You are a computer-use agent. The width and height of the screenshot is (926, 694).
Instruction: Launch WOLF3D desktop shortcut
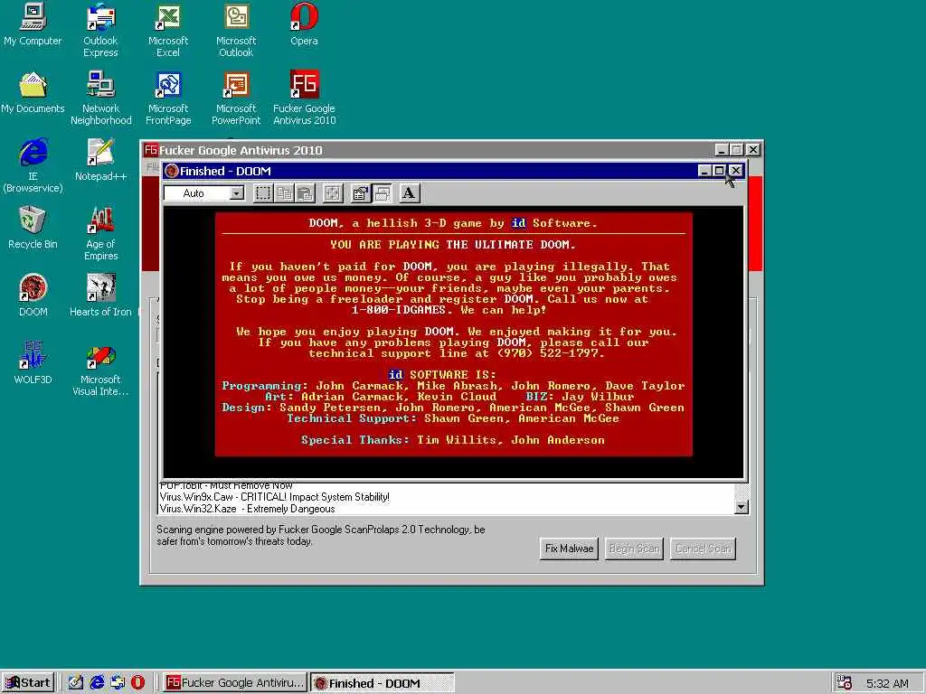pos(33,363)
